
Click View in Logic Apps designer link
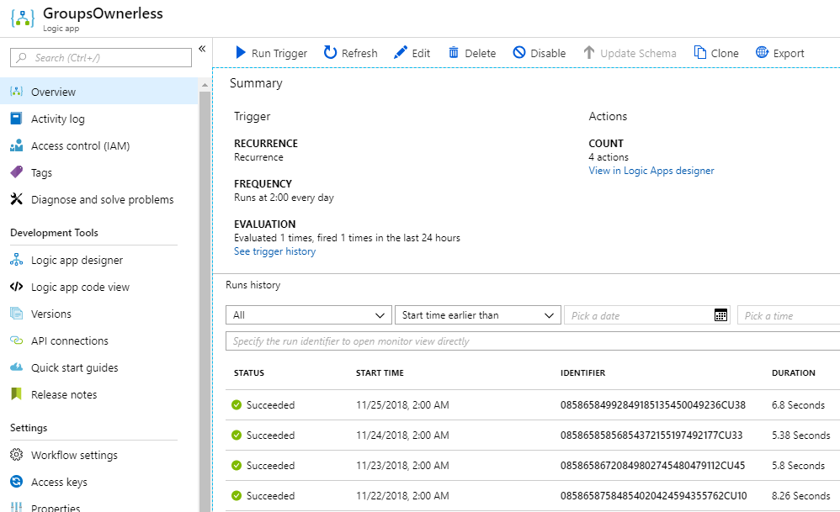pos(651,171)
